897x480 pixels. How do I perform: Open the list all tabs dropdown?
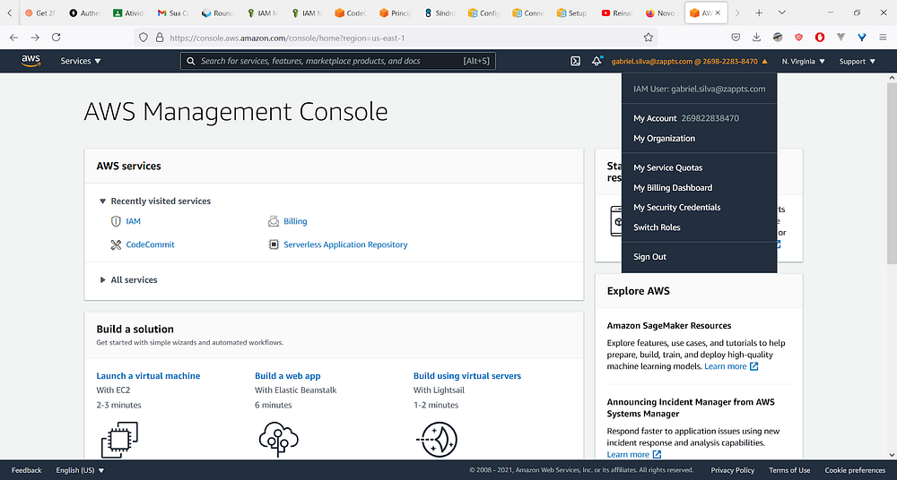coord(781,13)
